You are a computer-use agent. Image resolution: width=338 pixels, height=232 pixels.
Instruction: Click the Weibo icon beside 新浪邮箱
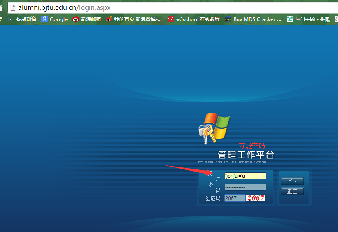[75, 19]
